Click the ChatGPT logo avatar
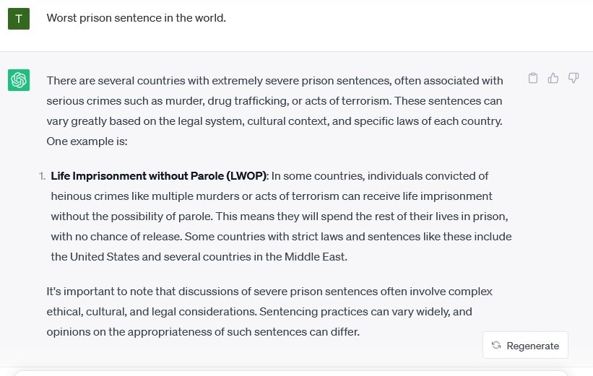Image resolution: width=593 pixels, height=376 pixels. point(19,80)
